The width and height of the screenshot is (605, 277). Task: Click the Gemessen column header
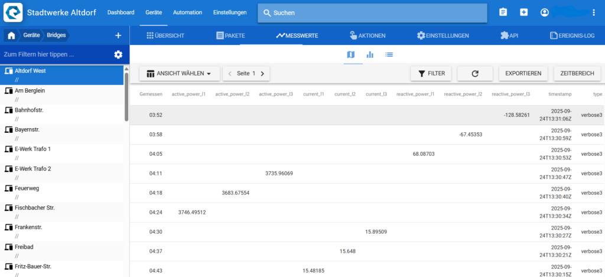coord(151,94)
